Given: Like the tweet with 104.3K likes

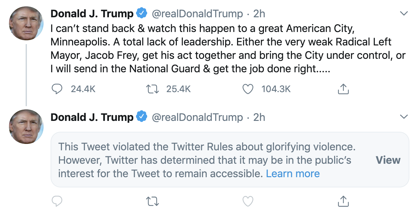Looking at the screenshot, I should [248, 89].
